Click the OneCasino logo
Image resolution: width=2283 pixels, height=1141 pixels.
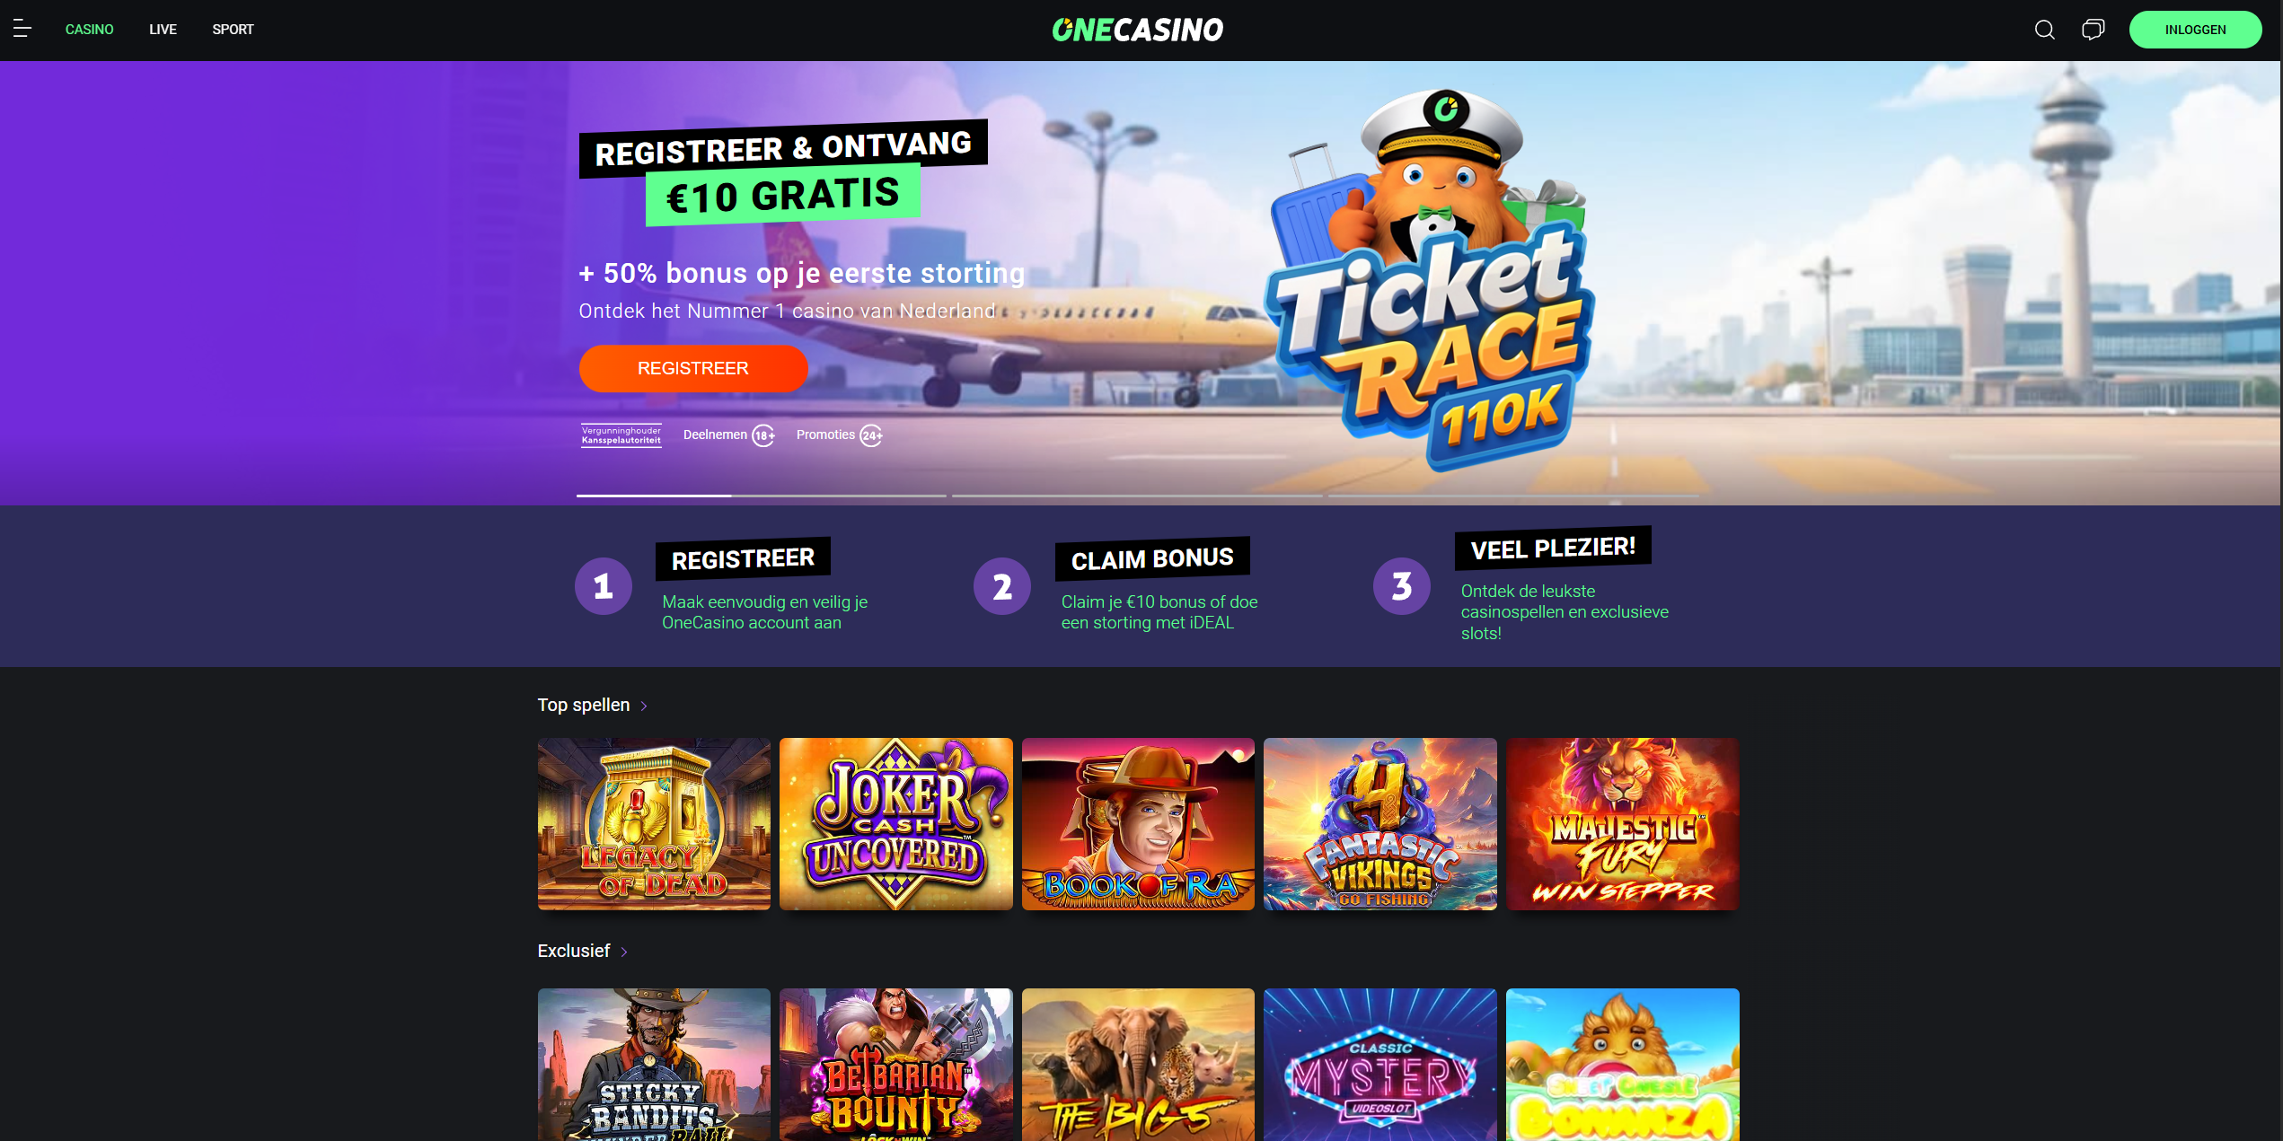tap(1137, 30)
